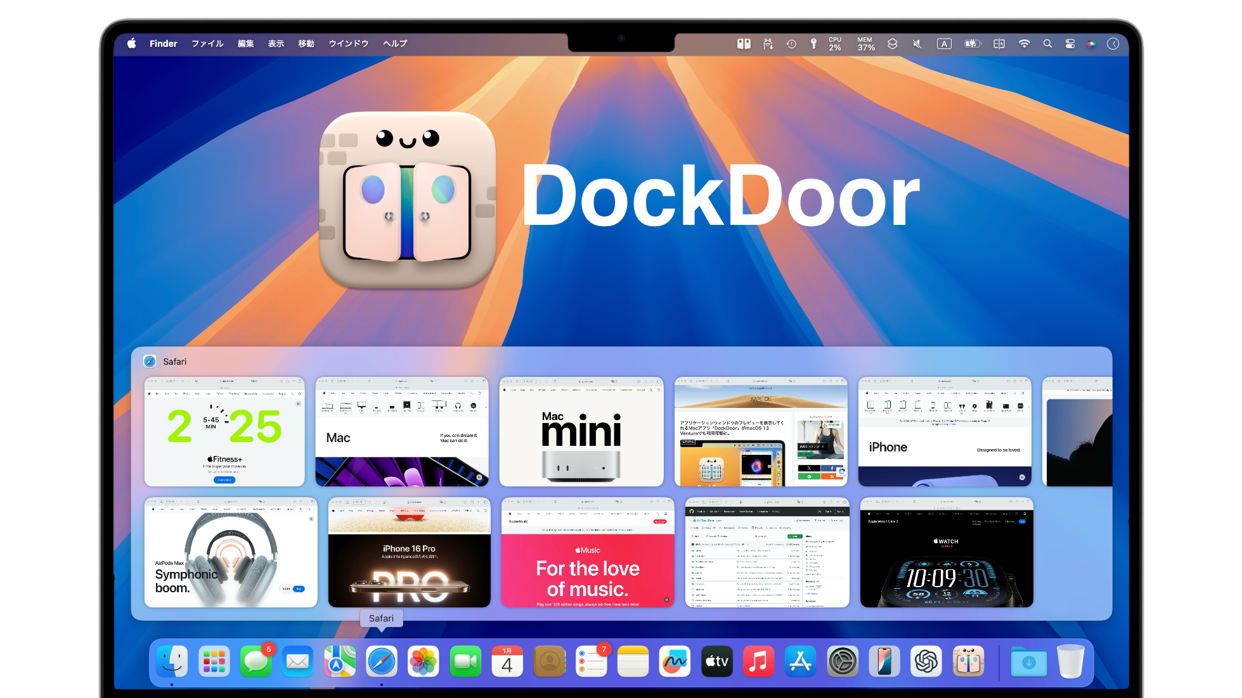Open the Apple menu
Screen dimensions: 1242x698
[131, 44]
